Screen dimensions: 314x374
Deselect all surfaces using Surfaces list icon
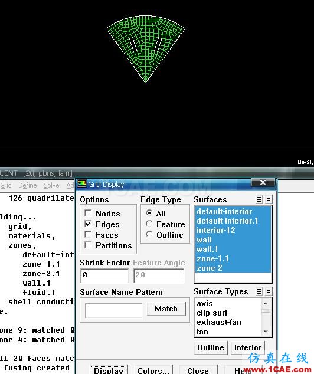269,199
